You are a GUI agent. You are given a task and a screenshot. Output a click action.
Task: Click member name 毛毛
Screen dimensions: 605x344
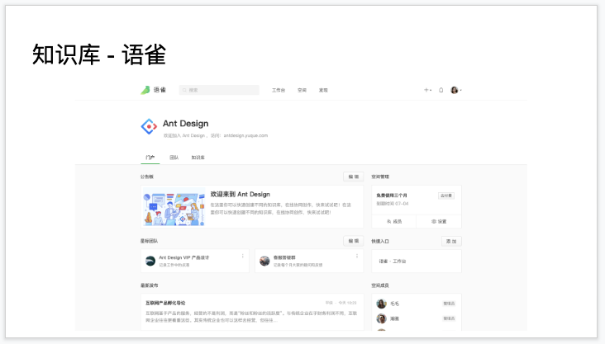394,304
